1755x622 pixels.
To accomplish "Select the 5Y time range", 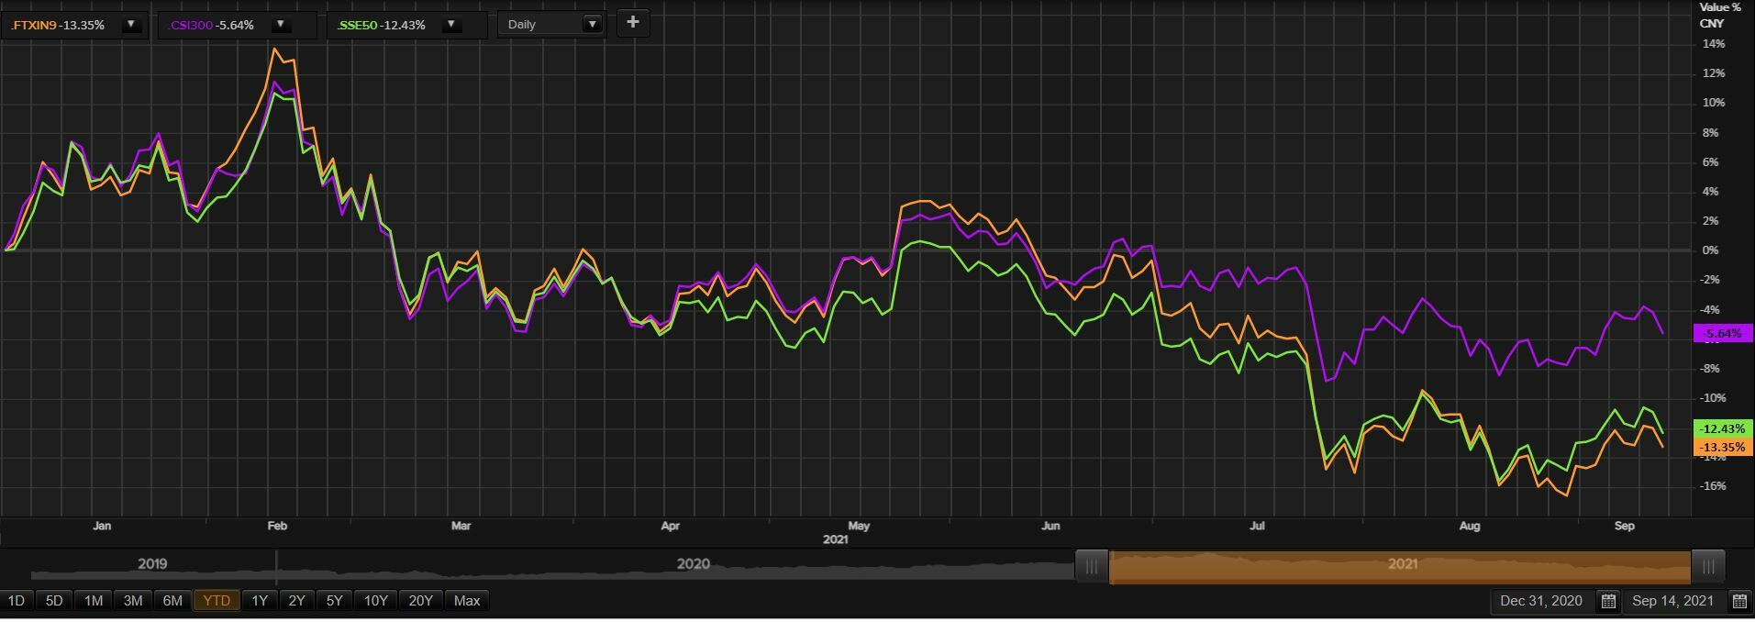I will (334, 601).
